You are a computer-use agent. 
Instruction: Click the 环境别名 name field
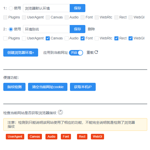(x=46, y=29)
